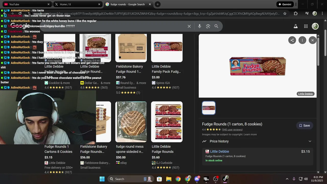This screenshot has width=327, height=184.
Task: Close the Home / X tab
Action: click(x=99, y=4)
